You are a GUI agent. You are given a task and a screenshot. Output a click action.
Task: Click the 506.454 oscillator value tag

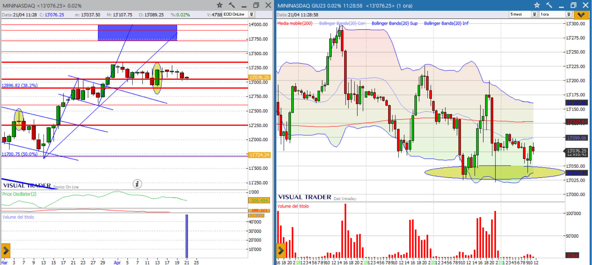tap(259, 200)
